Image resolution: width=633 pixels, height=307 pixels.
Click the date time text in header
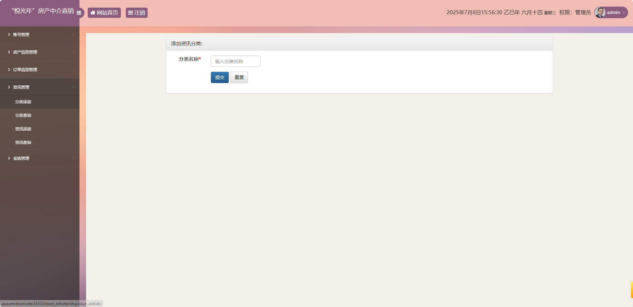click(501, 13)
